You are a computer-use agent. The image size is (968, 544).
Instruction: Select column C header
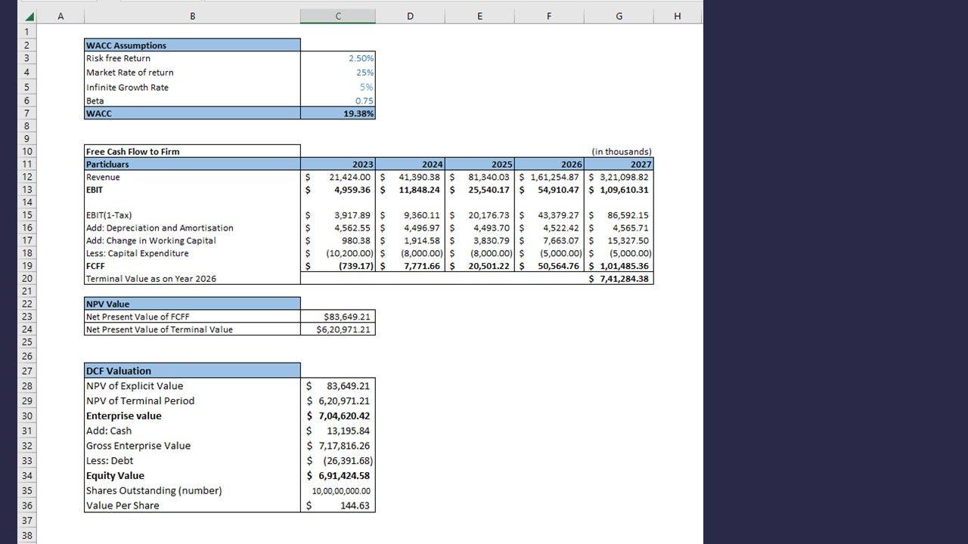pos(337,16)
